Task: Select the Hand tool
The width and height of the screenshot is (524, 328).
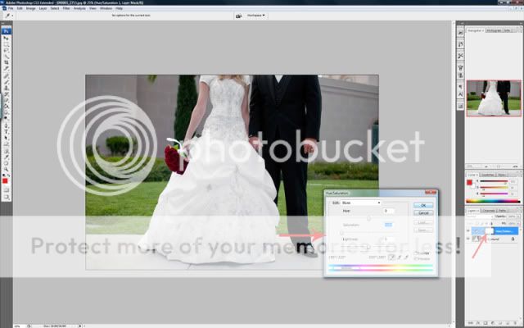Action: pyautogui.click(x=7, y=164)
